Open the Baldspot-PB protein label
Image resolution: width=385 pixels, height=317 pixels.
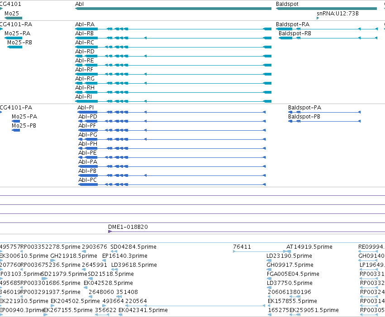click(304, 117)
